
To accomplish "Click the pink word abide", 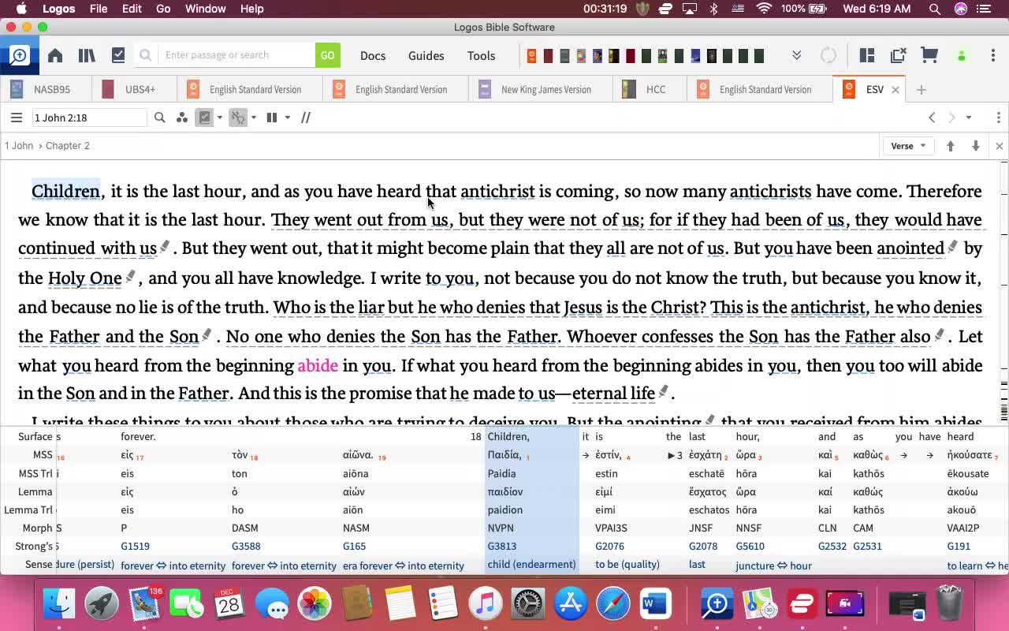I will (318, 365).
